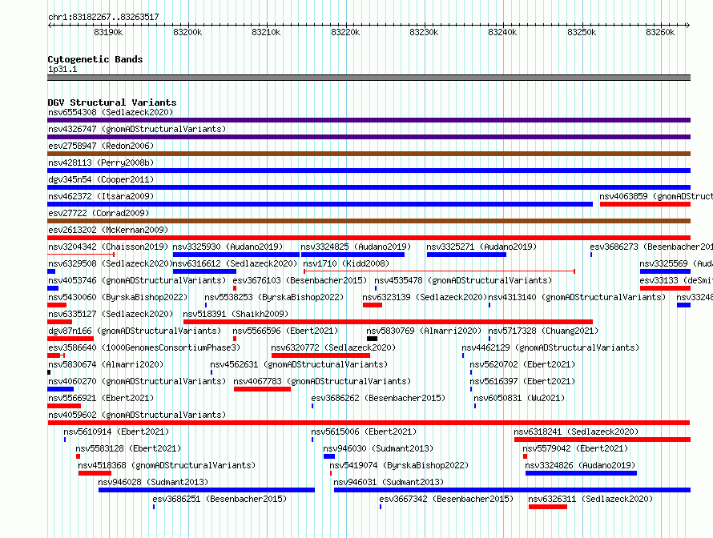The image size is (713, 538).
Task: Click the nsv428113 (Perry2008b) label
Action: click(x=101, y=163)
